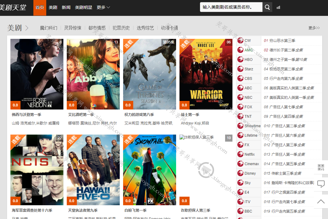Image resolution: width=328 pixels, height=219 pixels.
Task: Open ranking entry 行尸走肉第九季全集
Action: (x=286, y=78)
